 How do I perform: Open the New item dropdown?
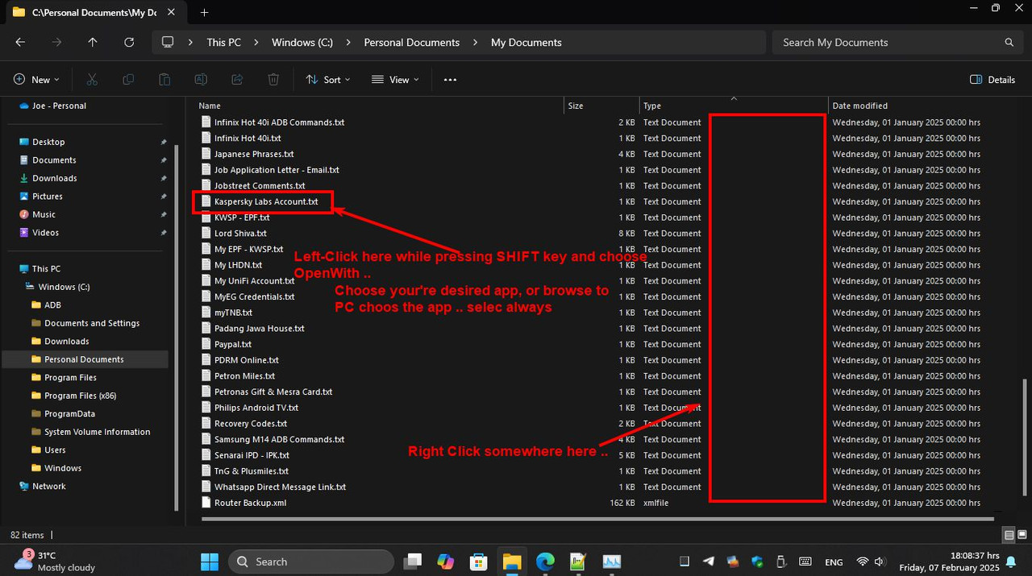[x=36, y=79]
